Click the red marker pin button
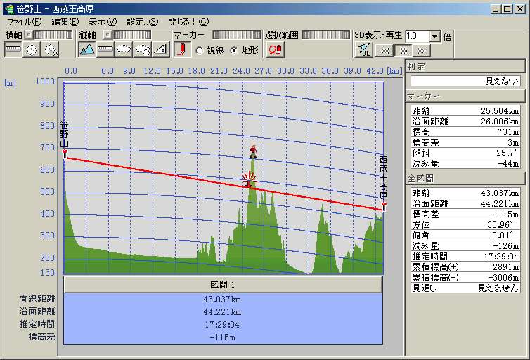This screenshot has height=360, width=530. click(182, 49)
